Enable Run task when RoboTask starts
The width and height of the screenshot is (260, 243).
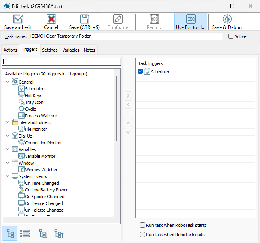pos(142,225)
